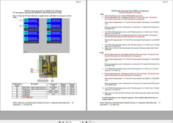Open the page number dropdown arrow
The image size is (173, 123).
(80, 122)
